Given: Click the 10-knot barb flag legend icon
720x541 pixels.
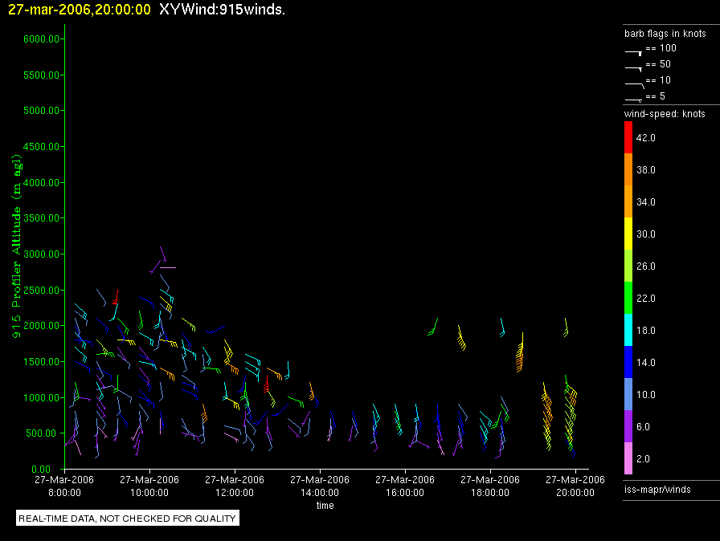Looking at the screenshot, I should point(634,83).
